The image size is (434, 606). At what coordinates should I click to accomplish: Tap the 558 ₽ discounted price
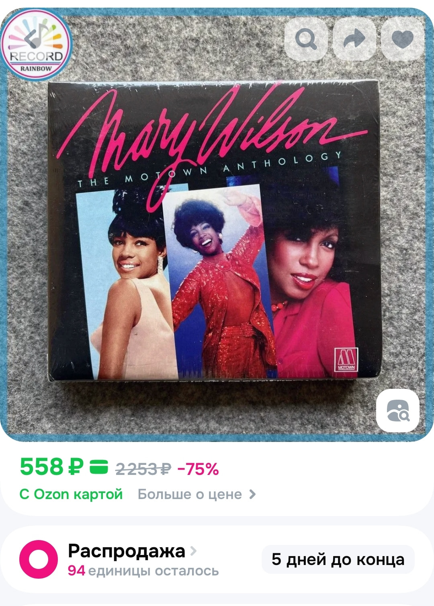[52, 467]
